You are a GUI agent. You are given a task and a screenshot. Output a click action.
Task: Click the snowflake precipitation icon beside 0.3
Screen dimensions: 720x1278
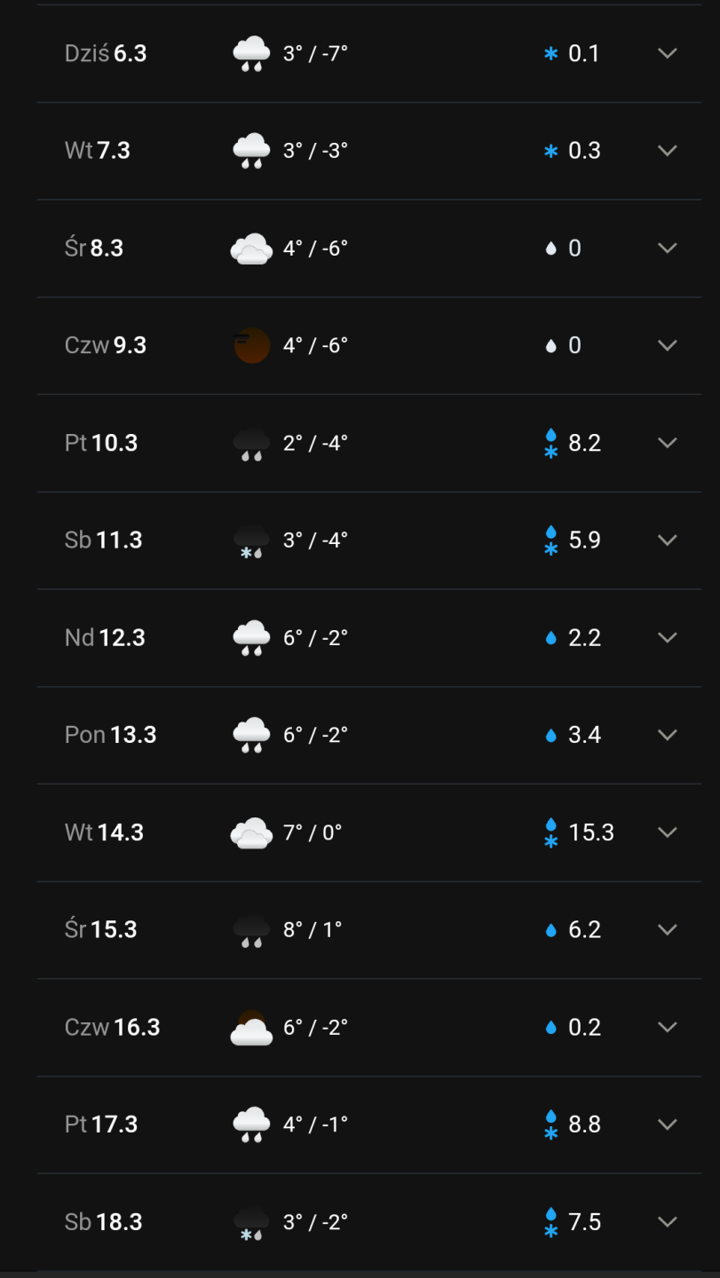(551, 151)
